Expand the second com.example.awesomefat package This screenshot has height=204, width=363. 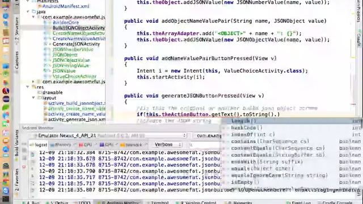(33, 82)
